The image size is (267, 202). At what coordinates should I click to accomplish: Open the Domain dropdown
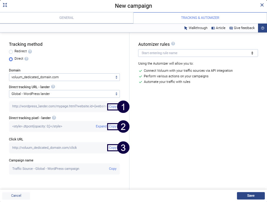point(64,77)
